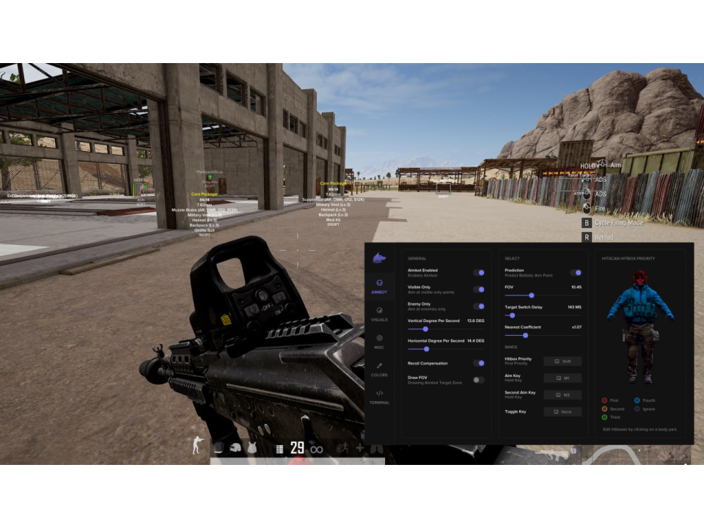Click the legs of the hitbox model
The width and height of the screenshot is (704, 528).
click(640, 353)
